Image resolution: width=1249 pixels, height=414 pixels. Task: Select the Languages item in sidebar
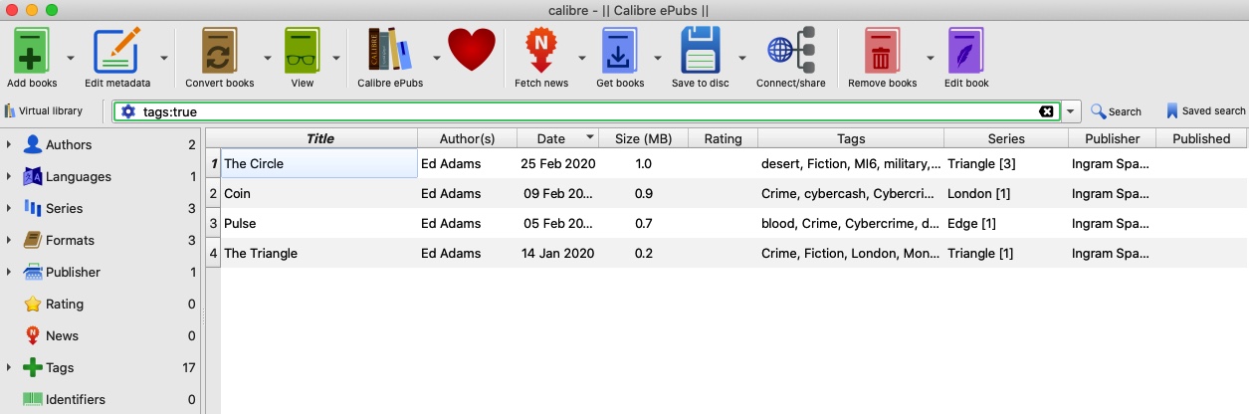79,176
